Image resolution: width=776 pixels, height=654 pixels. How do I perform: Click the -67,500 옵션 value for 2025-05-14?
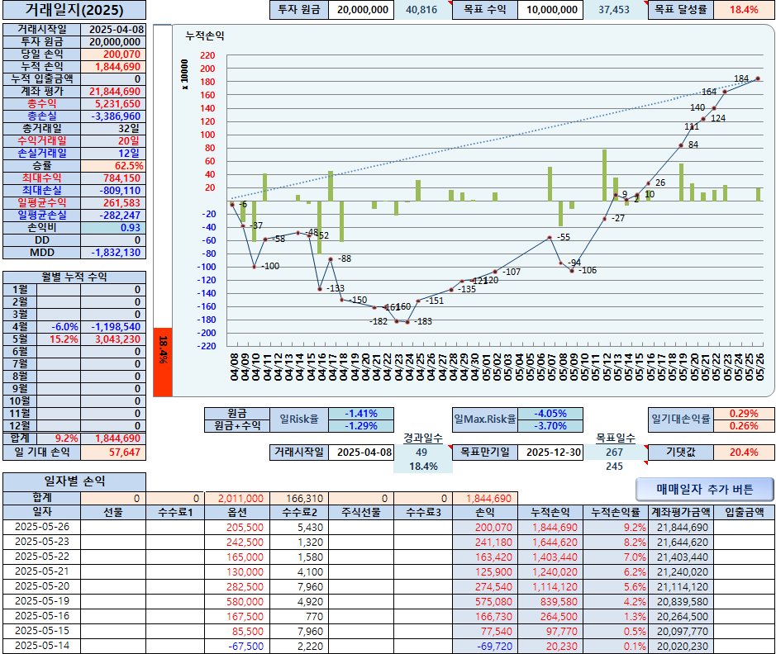coord(237,646)
